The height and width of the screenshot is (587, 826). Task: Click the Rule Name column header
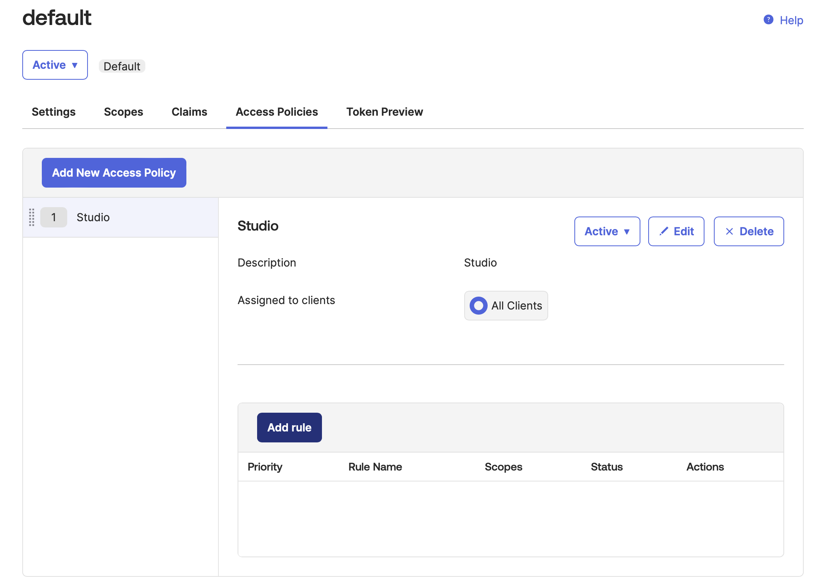(x=375, y=467)
